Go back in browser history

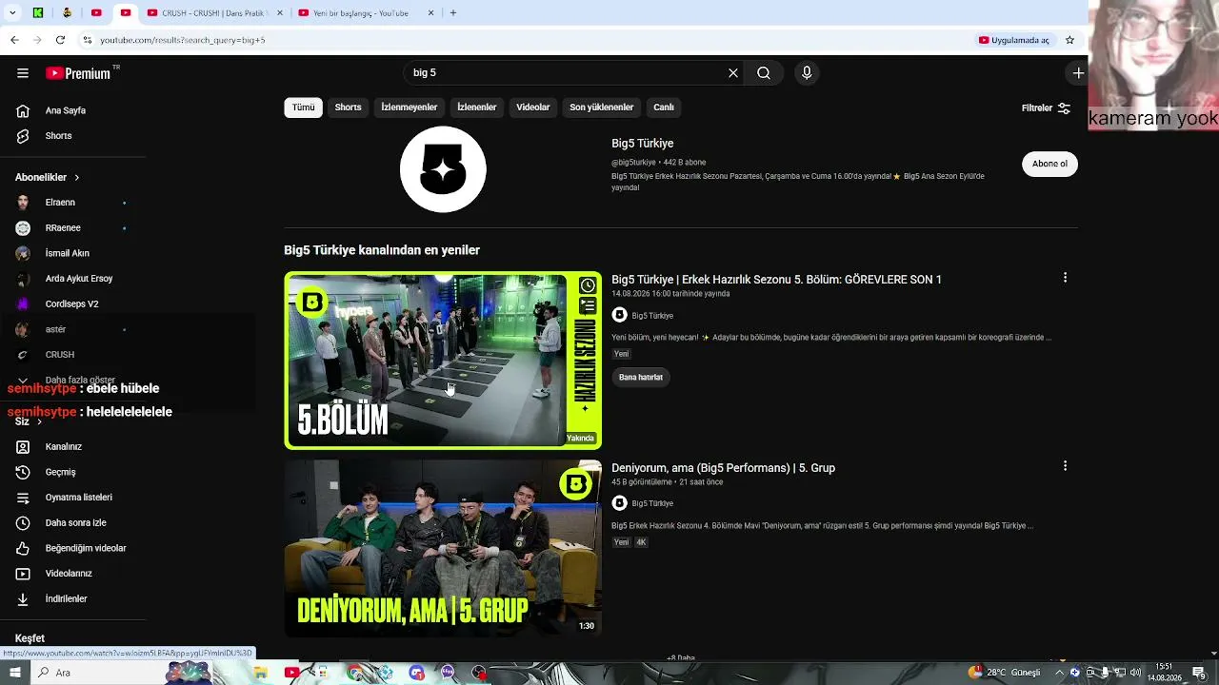click(x=14, y=40)
